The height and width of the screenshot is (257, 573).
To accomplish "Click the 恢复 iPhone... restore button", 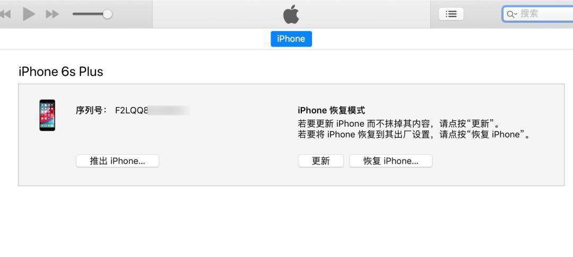I will point(390,161).
